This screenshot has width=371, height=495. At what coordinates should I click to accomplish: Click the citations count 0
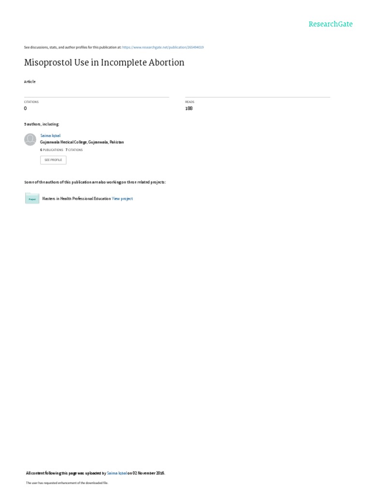pos(26,108)
